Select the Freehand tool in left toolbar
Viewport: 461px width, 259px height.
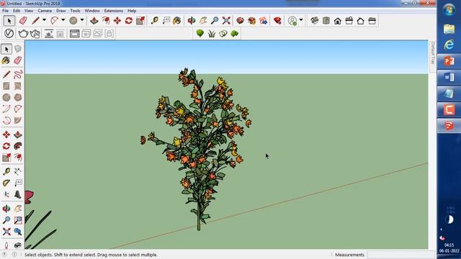pyautogui.click(x=18, y=74)
